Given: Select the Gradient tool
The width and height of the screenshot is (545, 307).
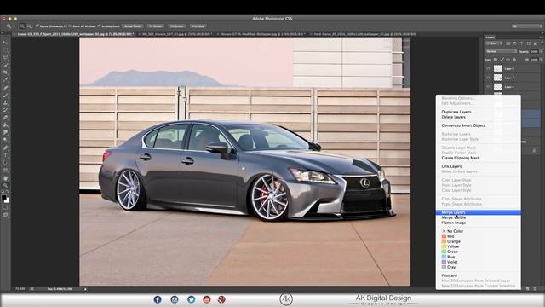Looking at the screenshot, I should point(6,125).
